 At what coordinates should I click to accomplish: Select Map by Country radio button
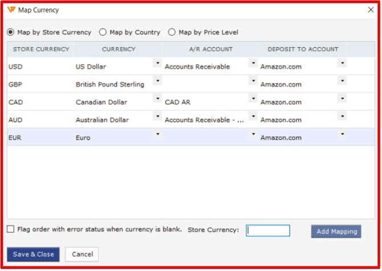coord(103,32)
